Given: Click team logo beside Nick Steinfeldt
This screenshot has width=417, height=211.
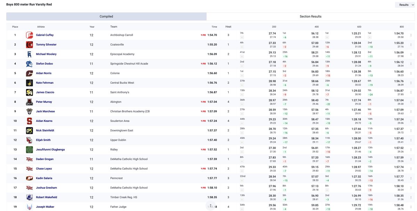Looking at the screenshot, I should coord(29,130).
